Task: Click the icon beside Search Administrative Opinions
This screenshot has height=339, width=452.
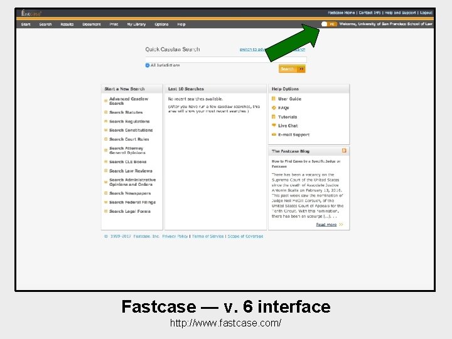Action: point(106,182)
